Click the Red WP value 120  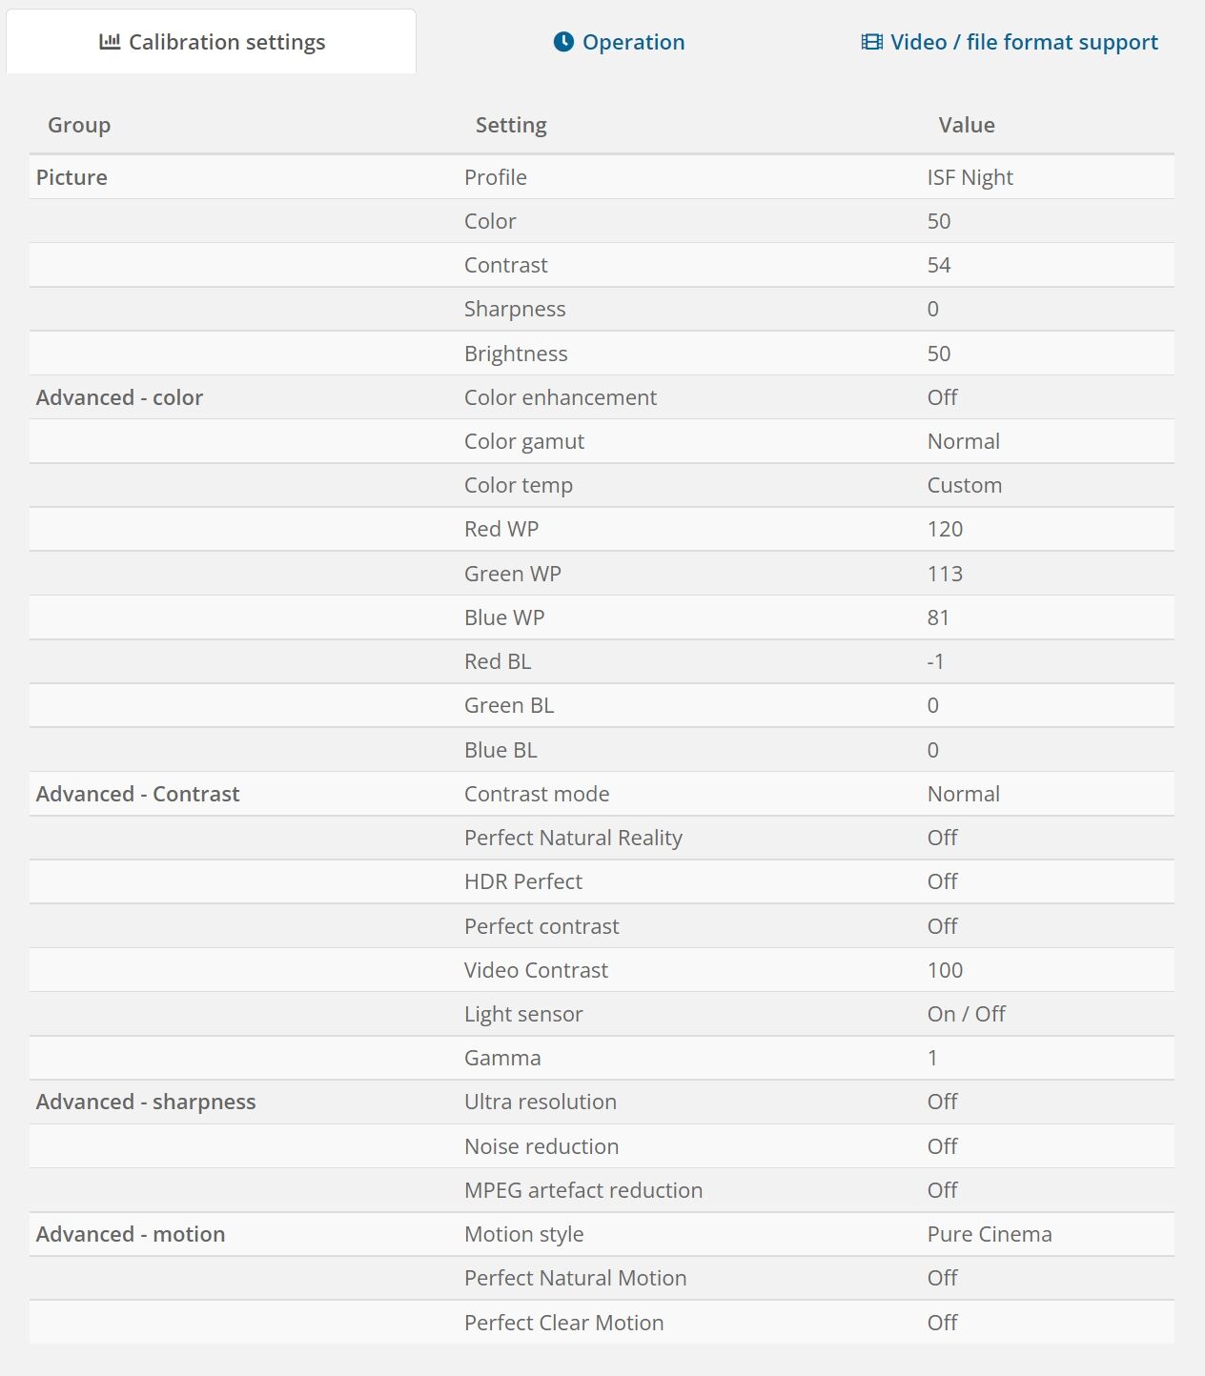pyautogui.click(x=945, y=529)
